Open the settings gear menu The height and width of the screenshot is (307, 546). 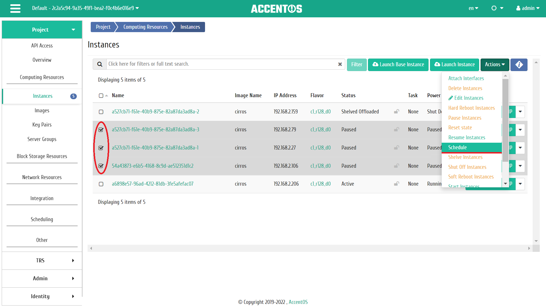(x=497, y=8)
